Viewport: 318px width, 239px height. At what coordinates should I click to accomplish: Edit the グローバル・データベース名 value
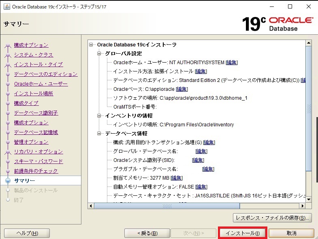(201, 151)
